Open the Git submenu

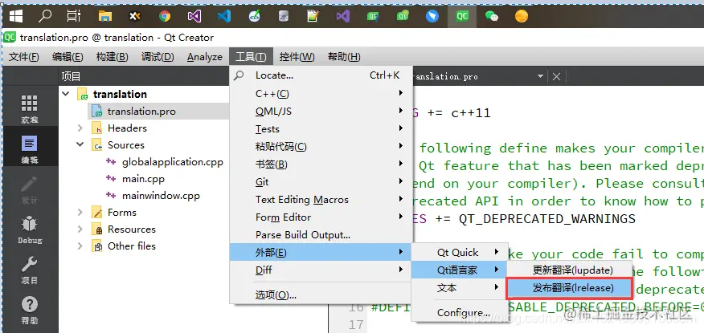pyautogui.click(x=321, y=182)
